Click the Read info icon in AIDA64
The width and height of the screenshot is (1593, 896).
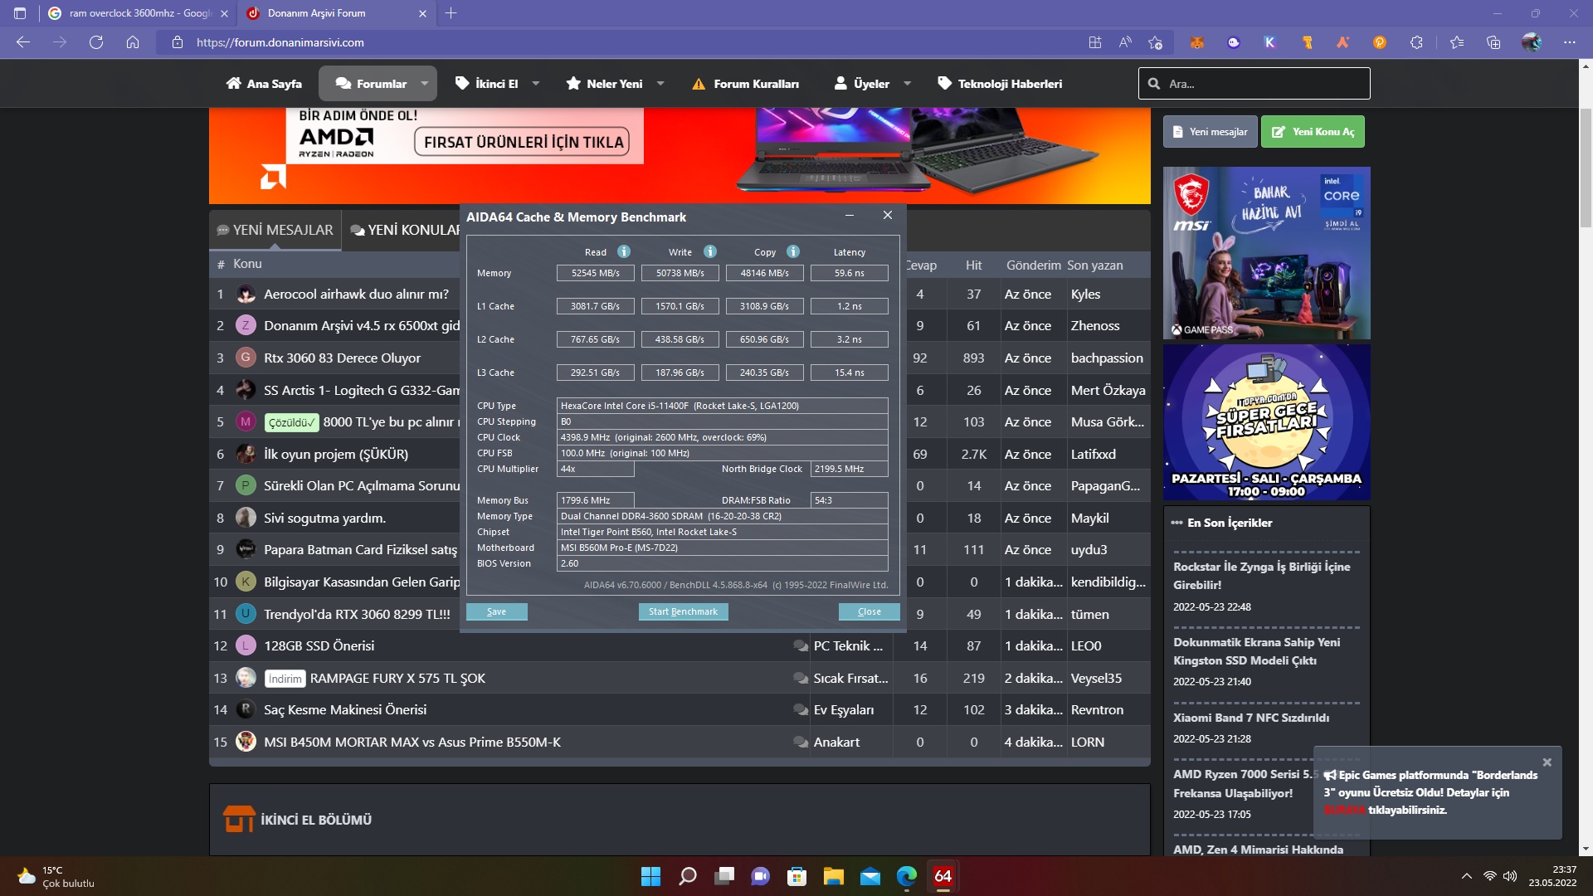pyautogui.click(x=624, y=251)
